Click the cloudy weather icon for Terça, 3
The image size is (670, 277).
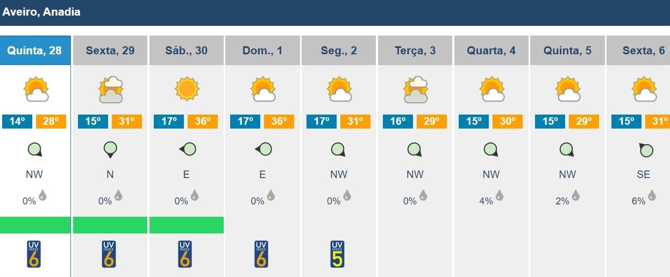416,89
